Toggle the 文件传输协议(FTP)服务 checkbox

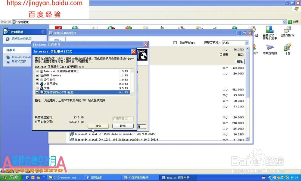tap(37, 92)
